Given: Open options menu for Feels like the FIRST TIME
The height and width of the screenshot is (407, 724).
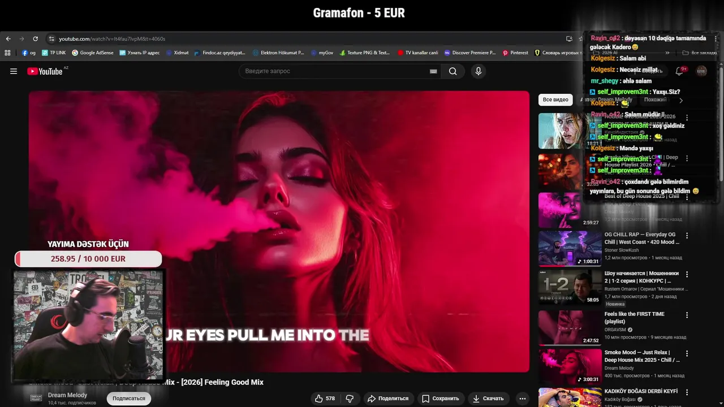Looking at the screenshot, I should pos(687,315).
